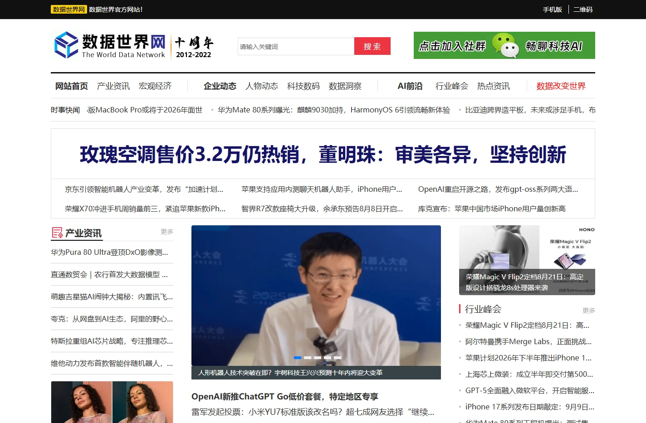
Task: Open article OpenAI新推ChatGPT Go低价套餐
Action: pos(285,396)
